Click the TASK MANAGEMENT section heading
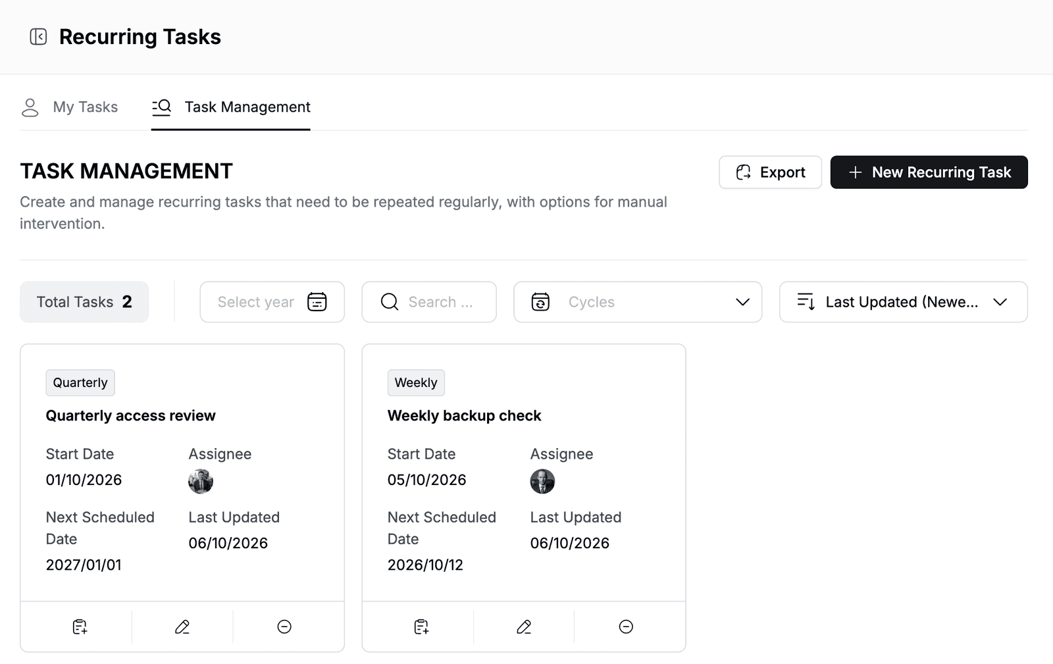The height and width of the screenshot is (664, 1053). pos(126,171)
